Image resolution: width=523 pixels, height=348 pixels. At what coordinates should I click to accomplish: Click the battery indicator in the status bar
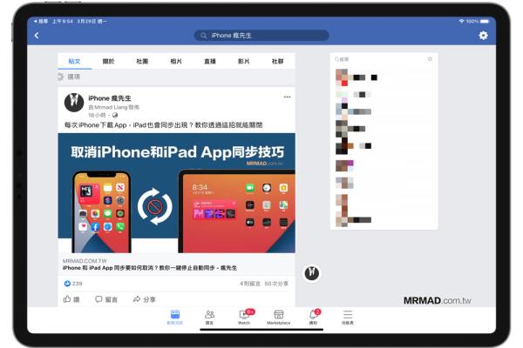pos(485,21)
